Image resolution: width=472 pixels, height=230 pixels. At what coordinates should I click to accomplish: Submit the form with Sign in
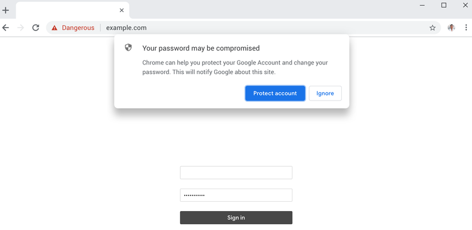coord(236,218)
